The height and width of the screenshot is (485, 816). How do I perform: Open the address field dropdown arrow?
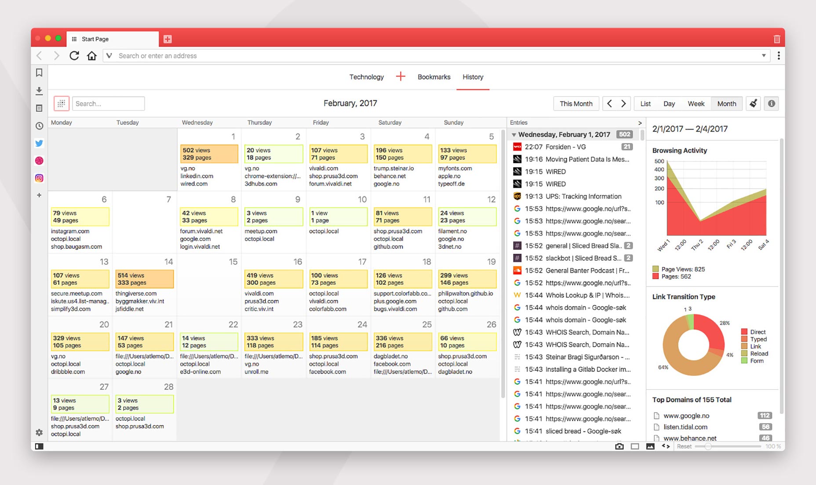tap(764, 56)
